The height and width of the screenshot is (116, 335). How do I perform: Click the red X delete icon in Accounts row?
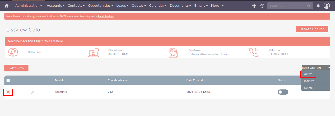tap(8, 92)
